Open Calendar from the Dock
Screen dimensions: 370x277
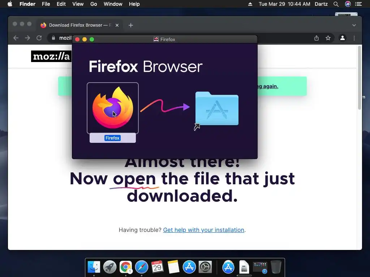point(158,267)
